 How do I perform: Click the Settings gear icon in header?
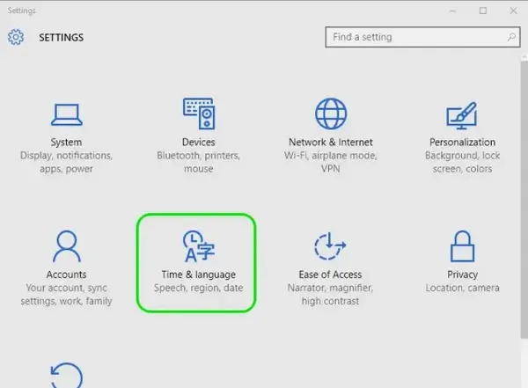[x=16, y=37]
